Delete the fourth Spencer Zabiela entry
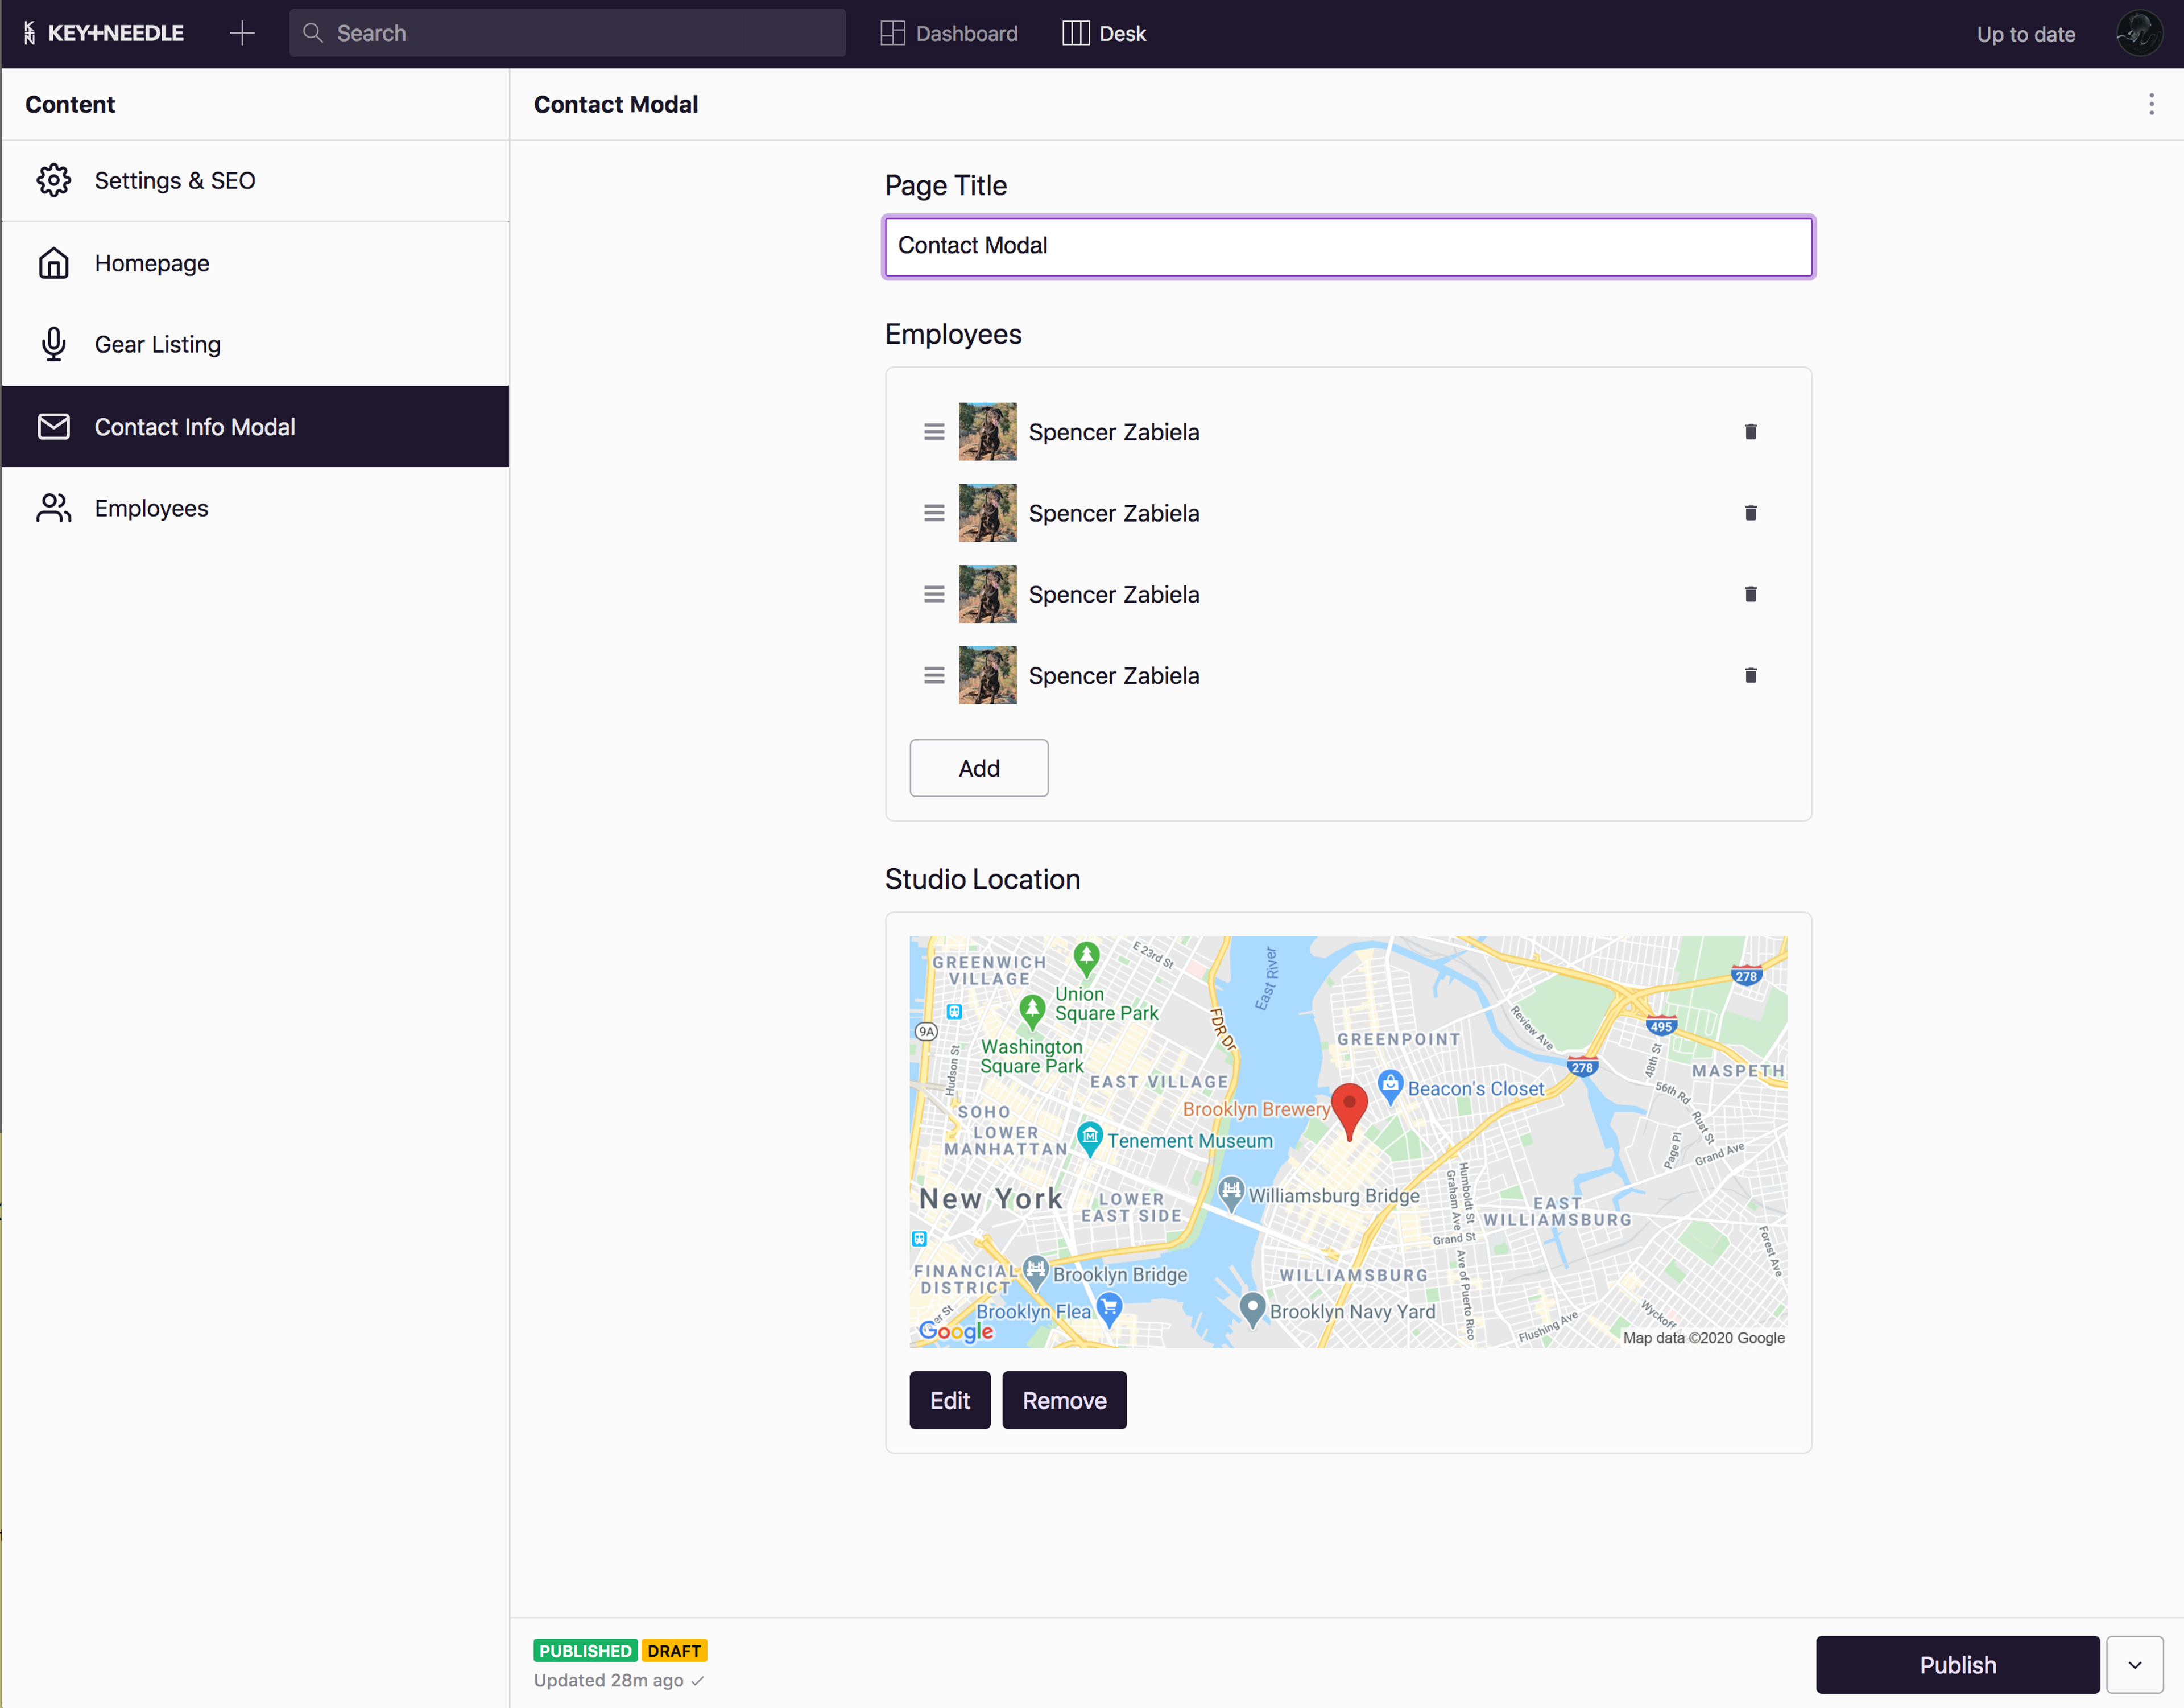The width and height of the screenshot is (2184, 1708). [x=1750, y=674]
